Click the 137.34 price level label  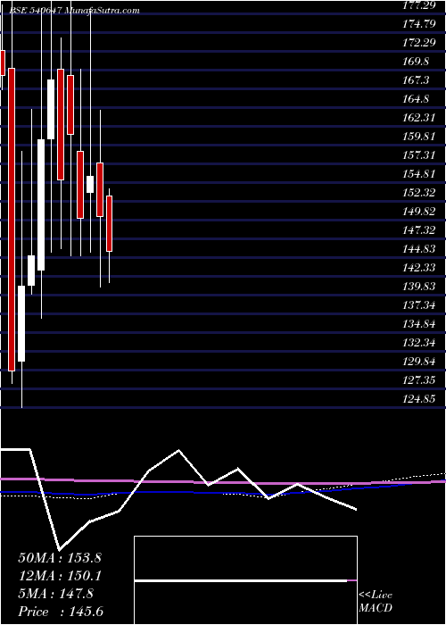(x=419, y=305)
